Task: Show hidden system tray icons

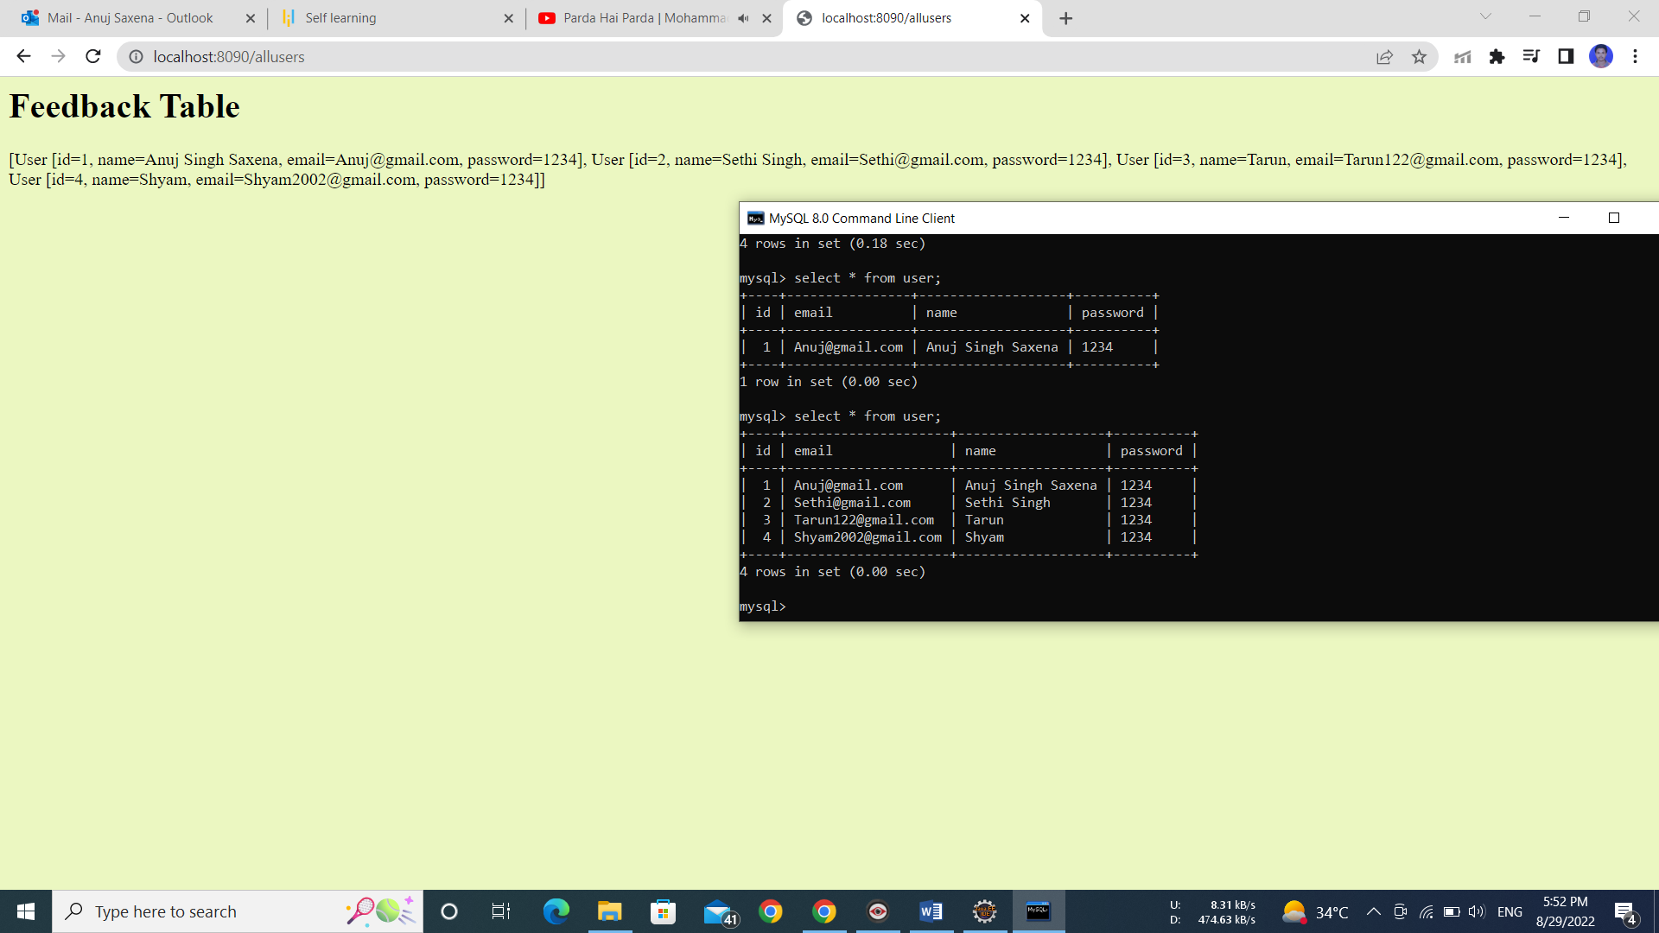Action: coord(1373,911)
